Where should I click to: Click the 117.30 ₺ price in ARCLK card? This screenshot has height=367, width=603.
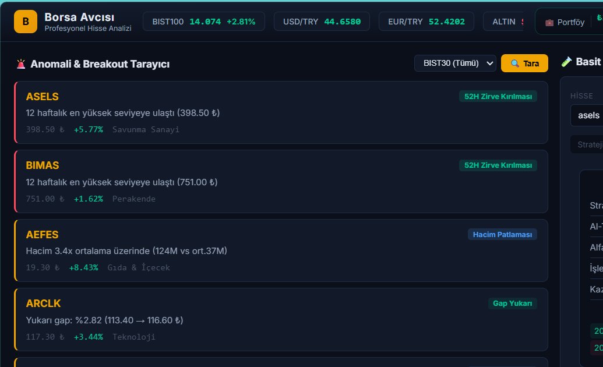pos(45,337)
